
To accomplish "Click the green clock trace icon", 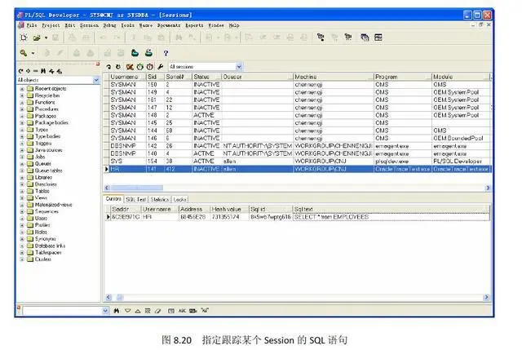I will 140,67.
